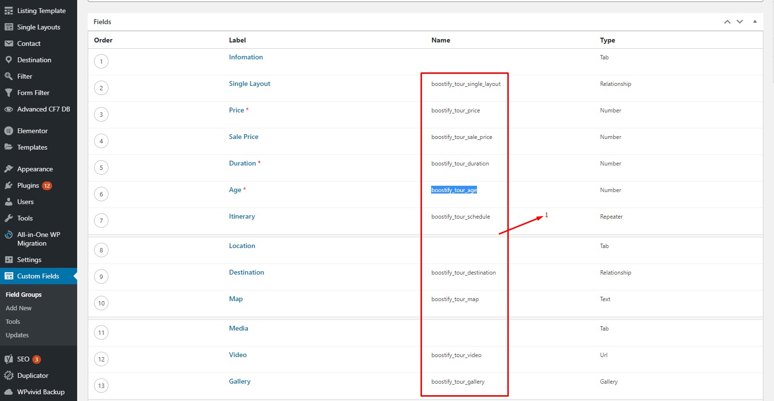Click the Form Filter funnel icon
This screenshot has height=401, width=774.
point(9,93)
